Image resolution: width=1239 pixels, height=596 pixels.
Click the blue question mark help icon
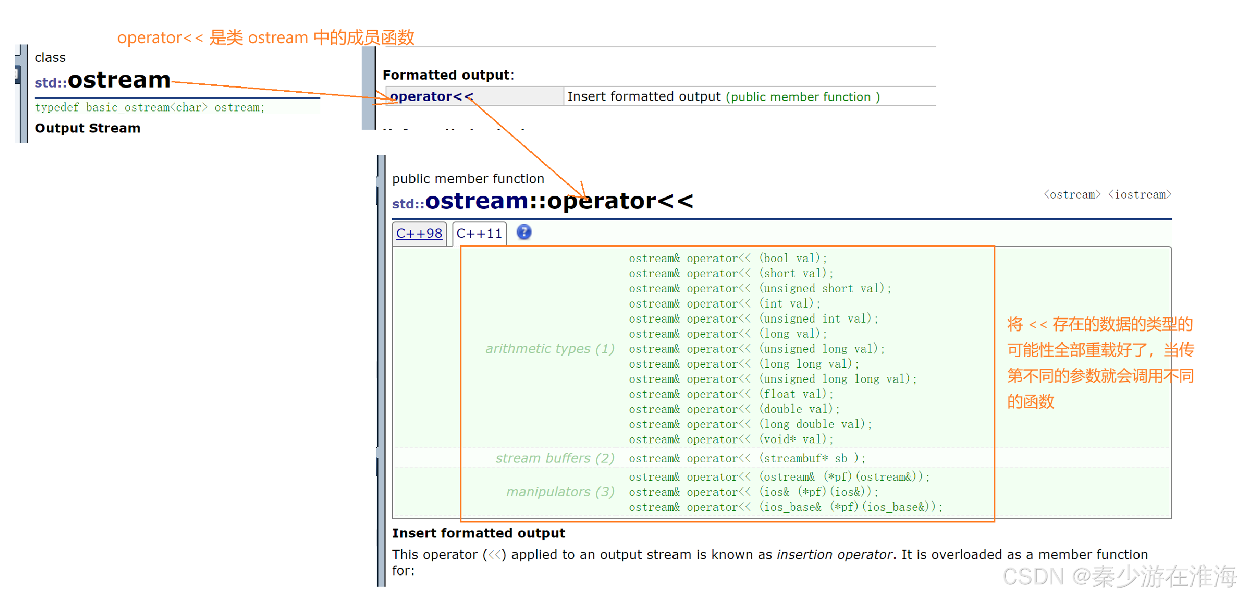(x=524, y=233)
